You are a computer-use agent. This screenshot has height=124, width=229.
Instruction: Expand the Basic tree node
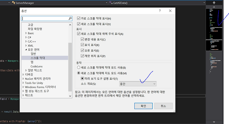pyautogui.click(x=26, y=33)
